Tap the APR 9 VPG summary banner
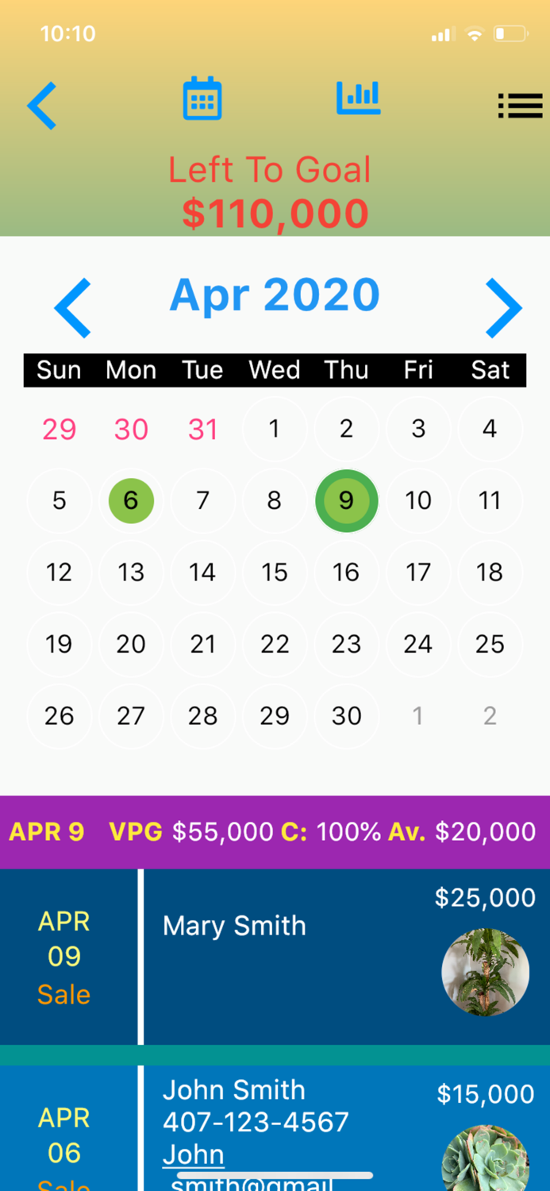The height and width of the screenshot is (1191, 550). [275, 831]
